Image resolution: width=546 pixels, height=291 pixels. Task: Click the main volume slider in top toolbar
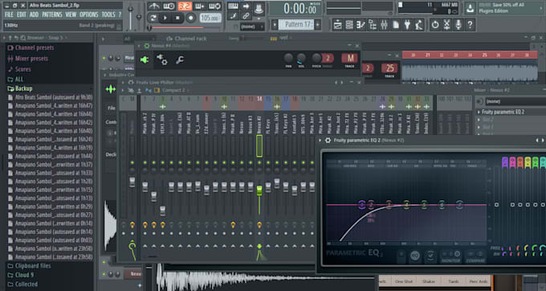(131, 16)
